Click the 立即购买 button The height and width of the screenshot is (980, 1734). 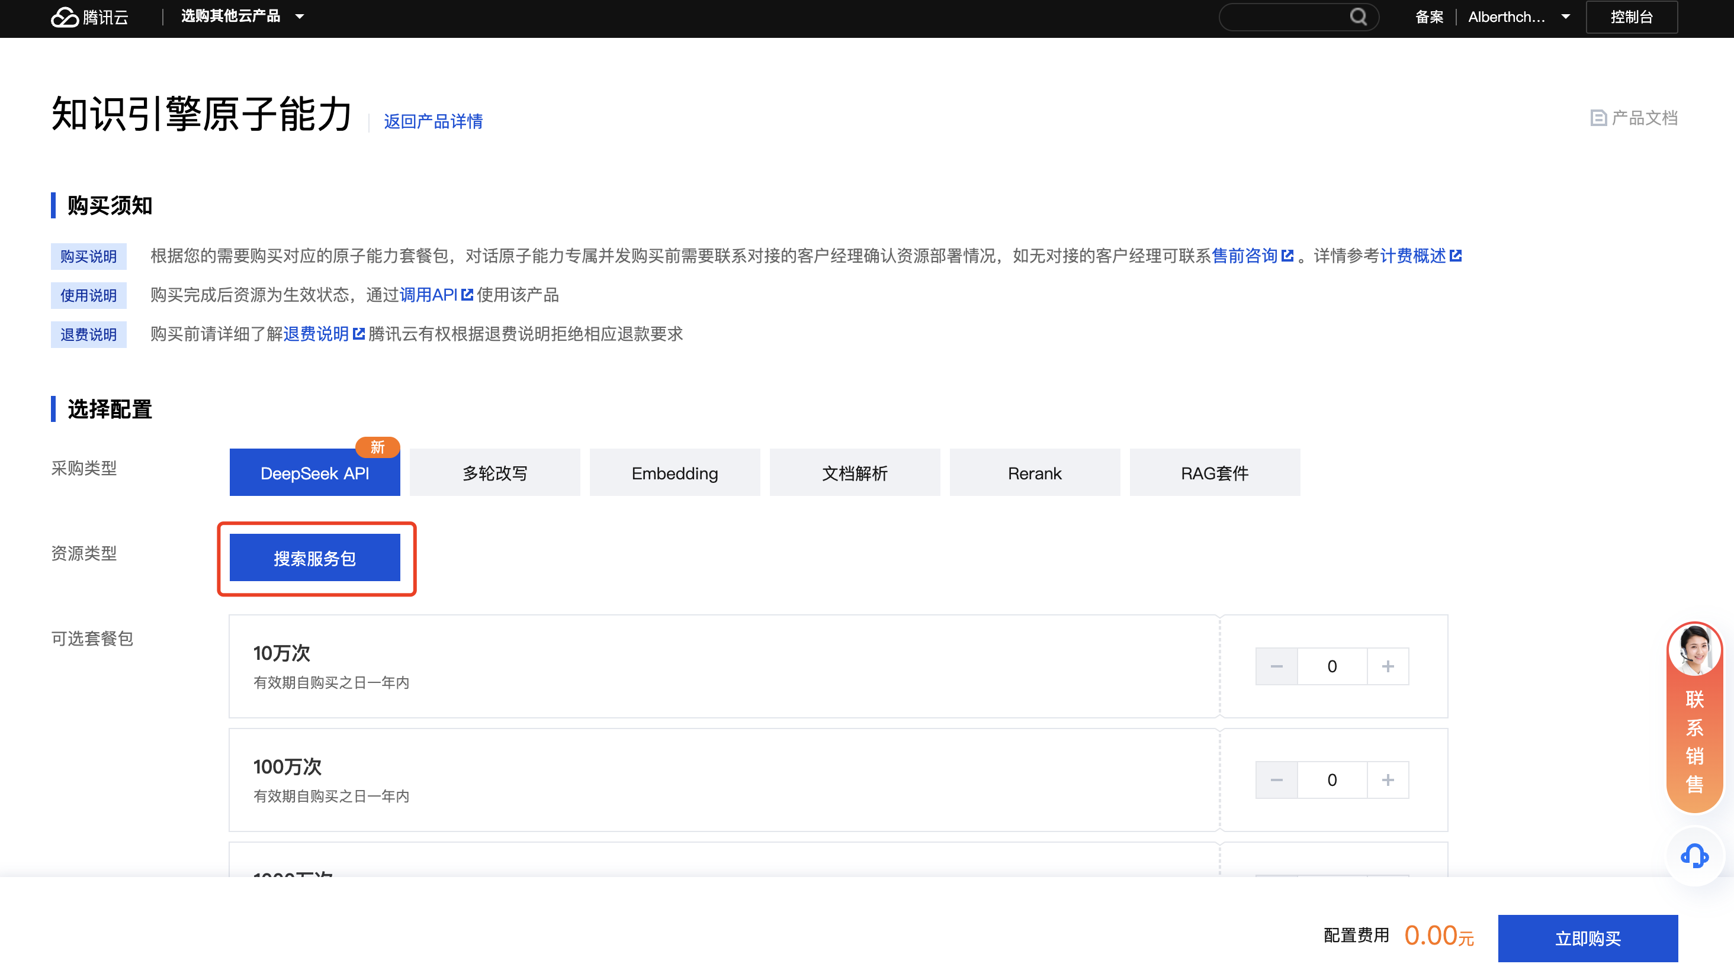1587,938
